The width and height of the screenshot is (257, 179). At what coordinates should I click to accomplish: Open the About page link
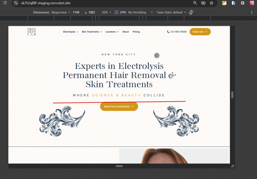(126, 32)
